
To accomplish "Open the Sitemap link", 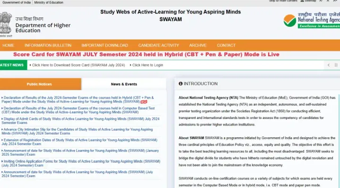I will (308, 1).
